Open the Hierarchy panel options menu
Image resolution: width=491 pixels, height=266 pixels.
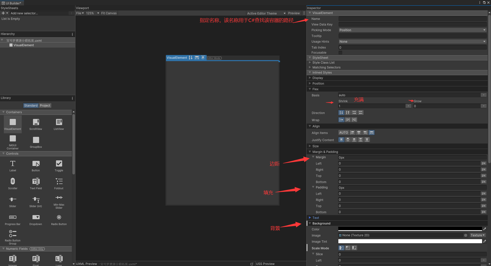coord(72,34)
